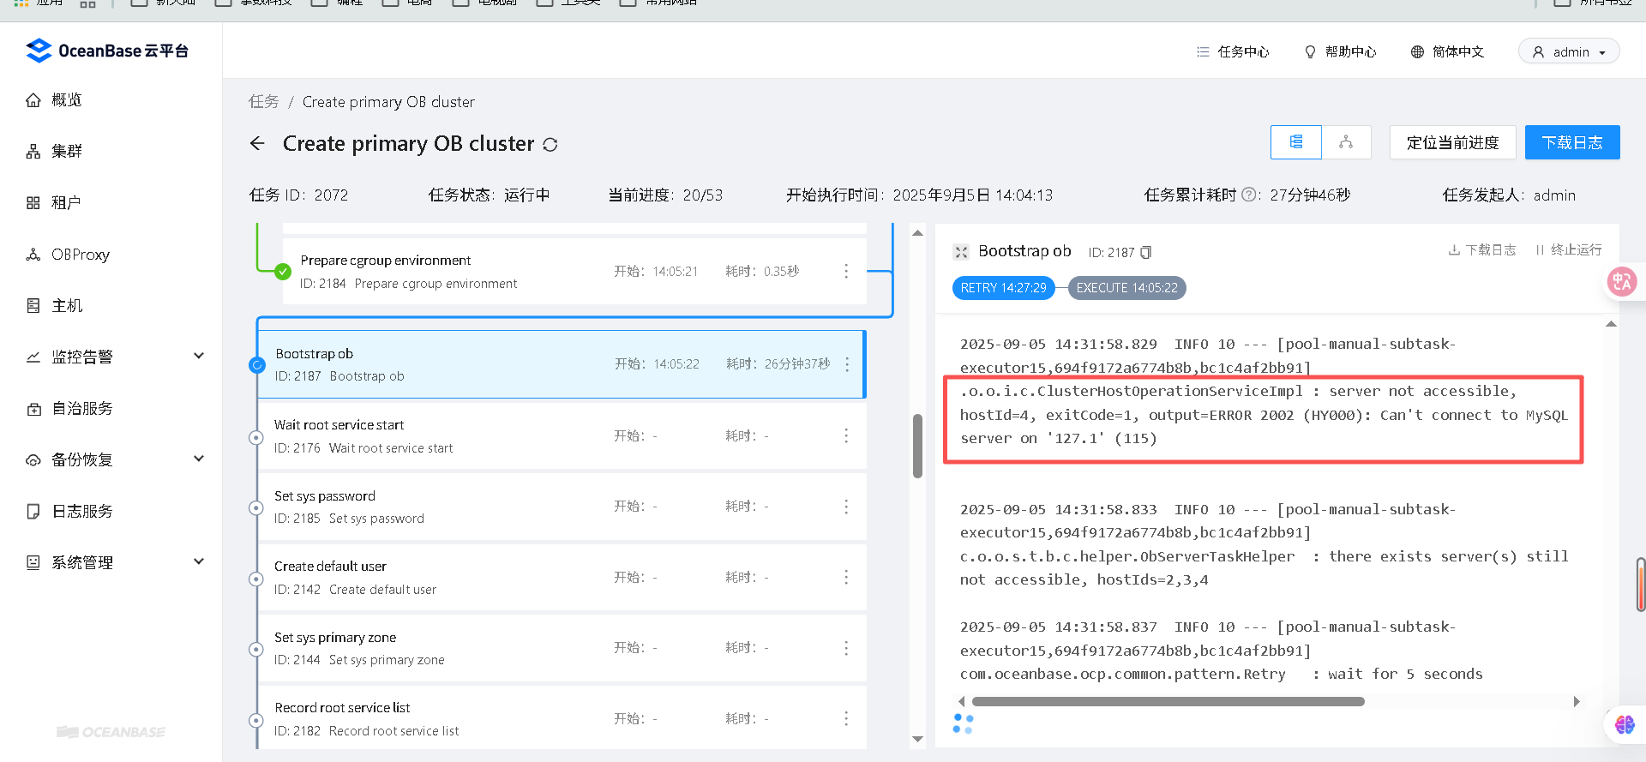1646x762 pixels.
Task: Click the 集群 cluster icon
Action: click(x=33, y=152)
